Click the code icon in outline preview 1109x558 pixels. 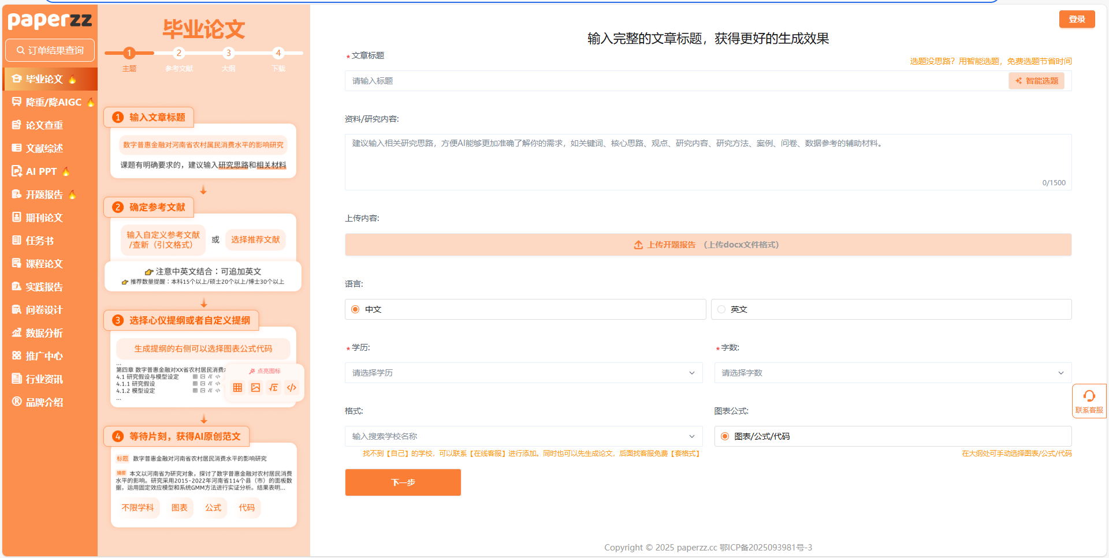click(x=292, y=388)
